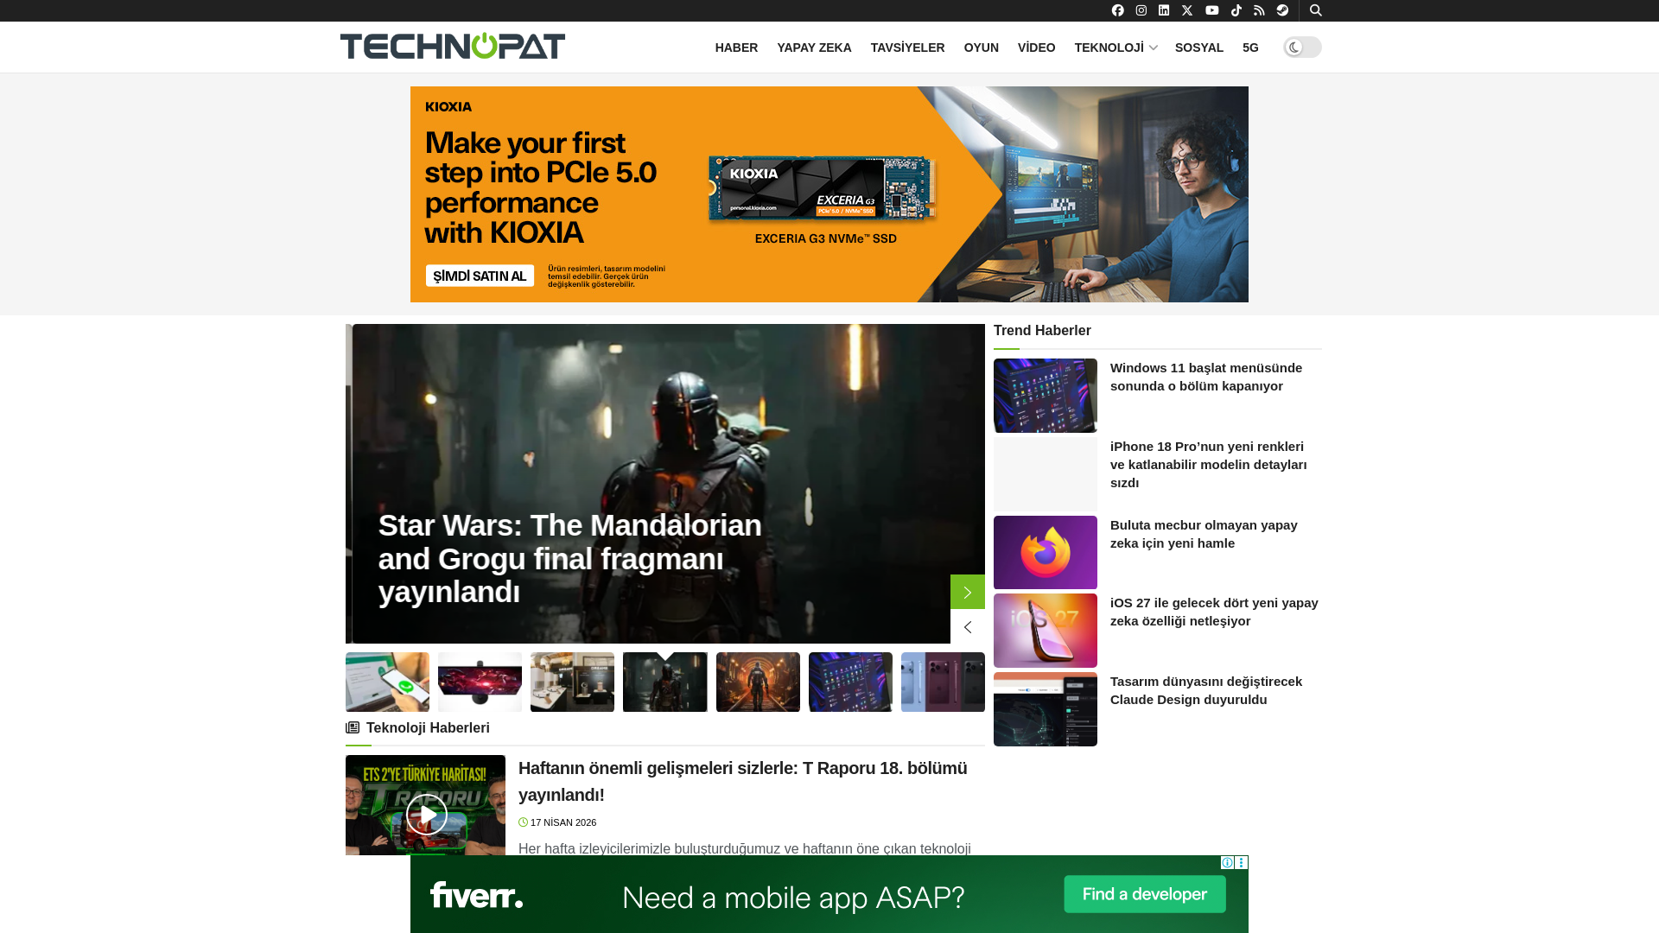Open the RSS feed icon
This screenshot has width=1659, height=933.
click(1259, 10)
